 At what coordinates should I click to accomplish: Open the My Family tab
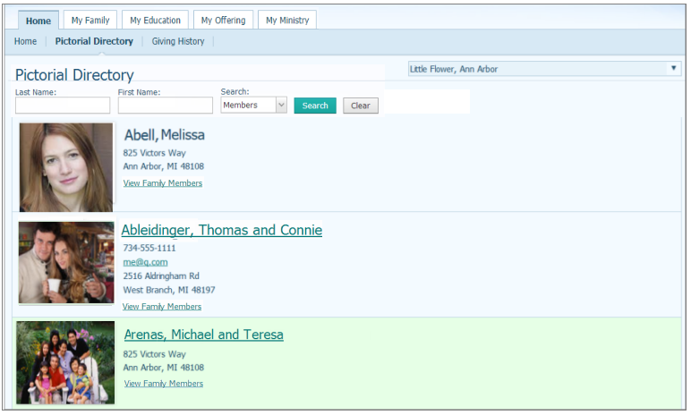tap(90, 21)
